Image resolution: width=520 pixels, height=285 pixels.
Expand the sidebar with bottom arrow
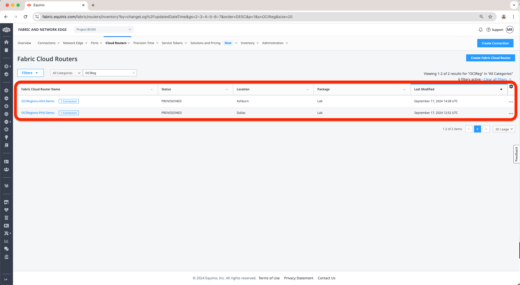6,279
